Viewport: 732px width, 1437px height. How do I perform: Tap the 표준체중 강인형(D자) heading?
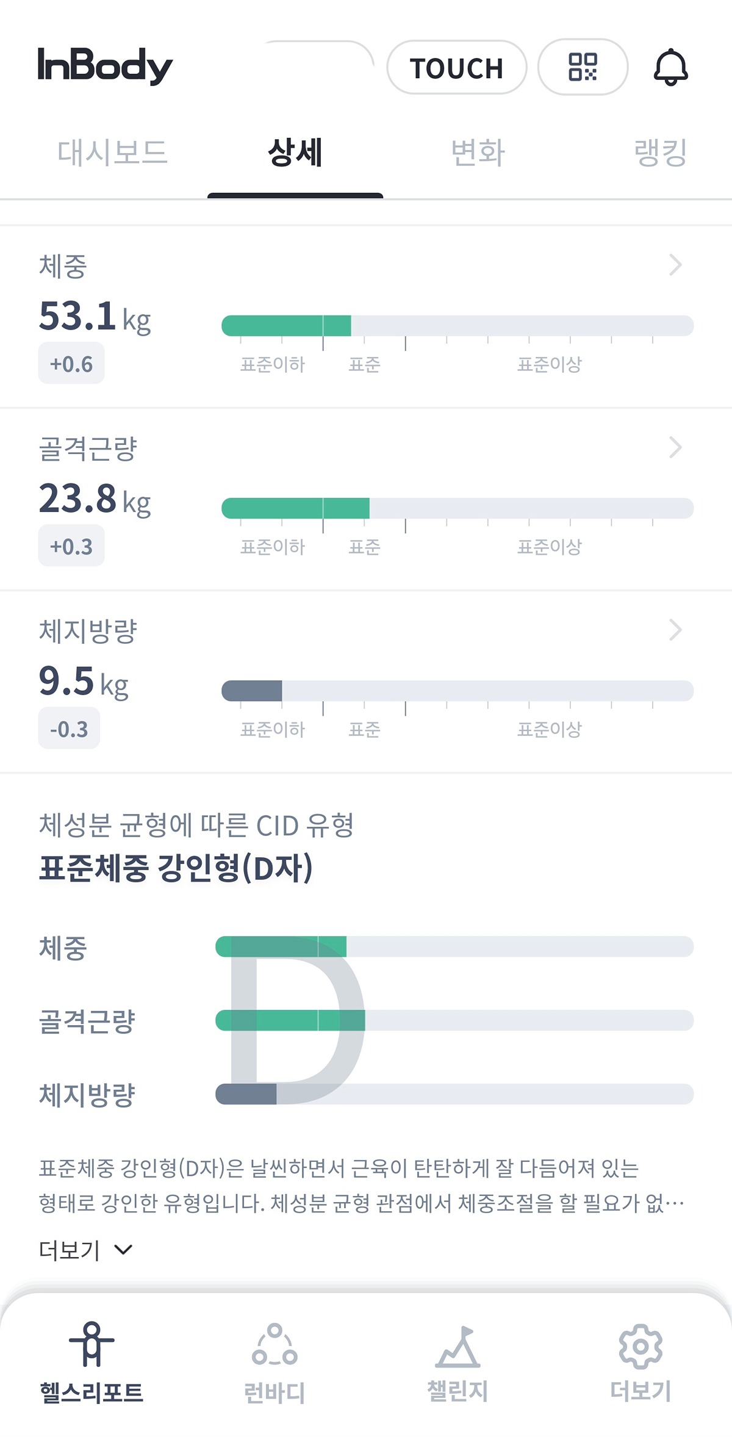pos(176,868)
